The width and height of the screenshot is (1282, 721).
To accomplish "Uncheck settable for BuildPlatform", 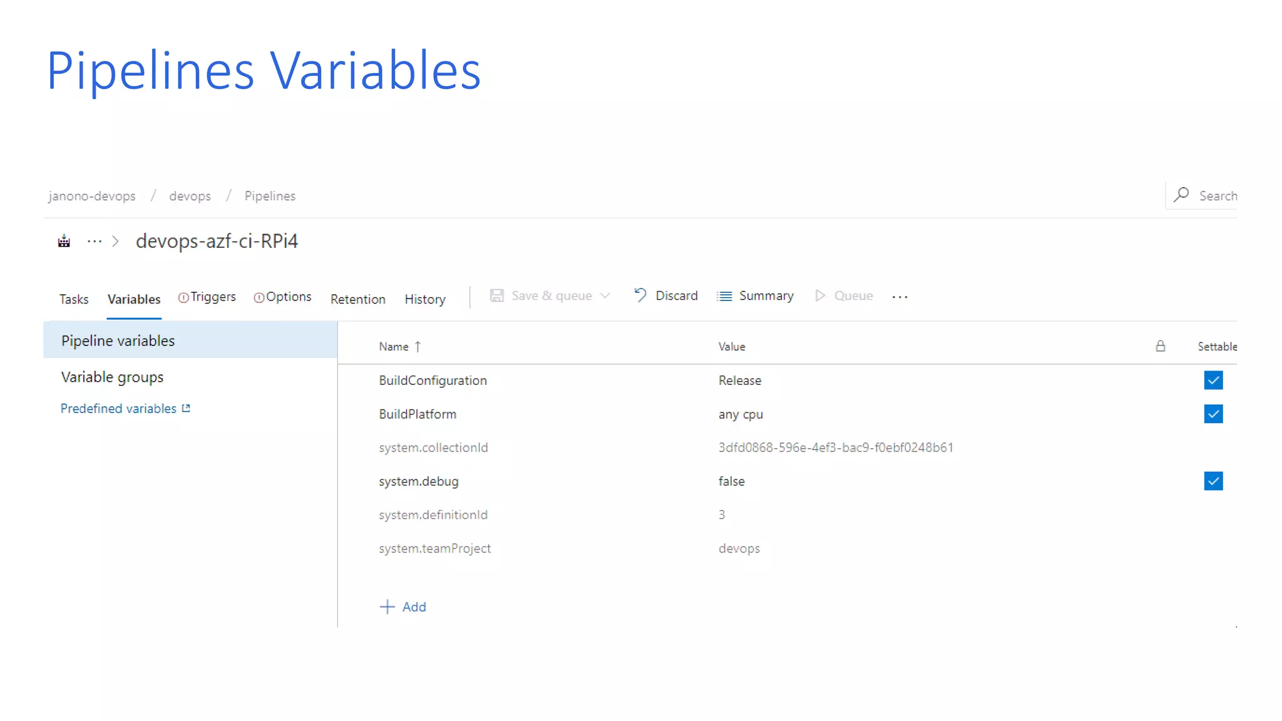I will pos(1213,414).
